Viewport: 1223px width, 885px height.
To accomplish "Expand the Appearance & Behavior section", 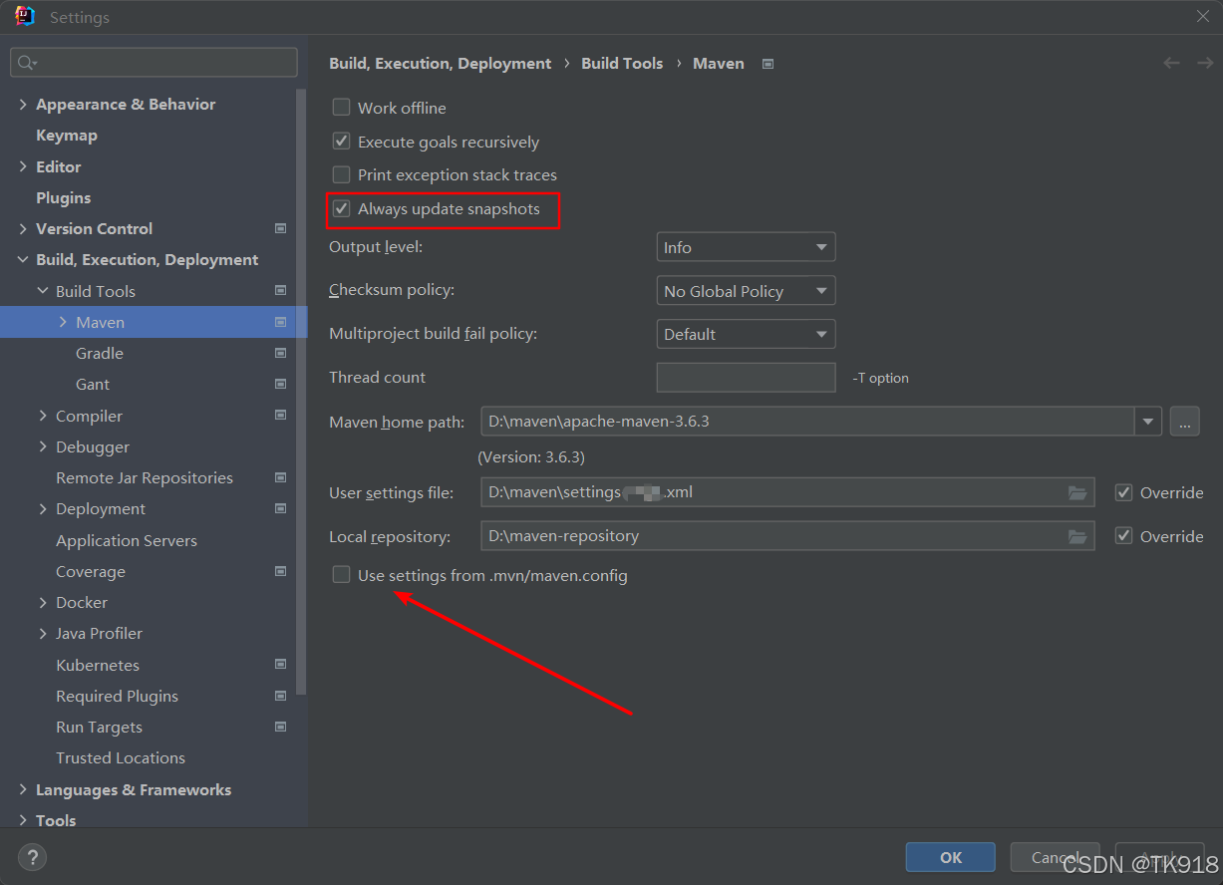I will (x=23, y=104).
